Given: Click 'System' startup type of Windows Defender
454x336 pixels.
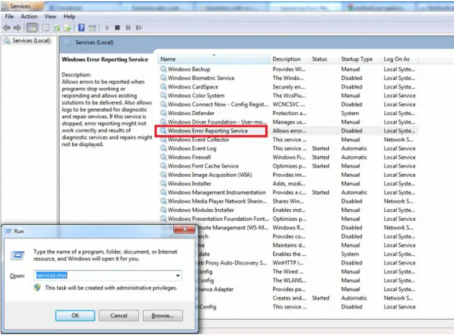Looking at the screenshot, I should (350, 113).
